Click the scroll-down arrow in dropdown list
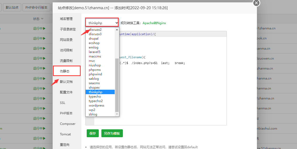 (117, 114)
